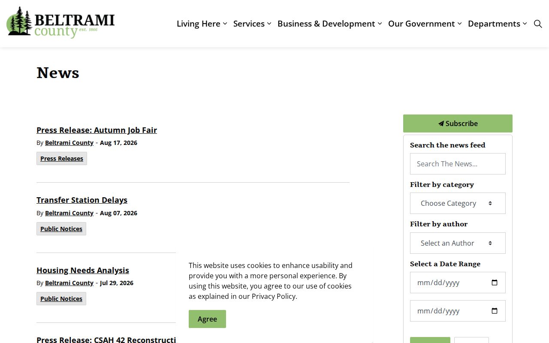Open Press Release: CSAH 42 Reconstruction article
The height and width of the screenshot is (343, 549).
point(106,340)
